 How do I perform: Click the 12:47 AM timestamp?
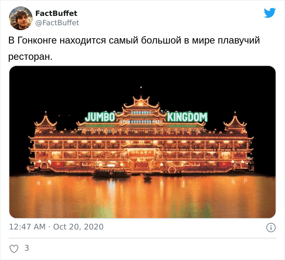click(27, 227)
